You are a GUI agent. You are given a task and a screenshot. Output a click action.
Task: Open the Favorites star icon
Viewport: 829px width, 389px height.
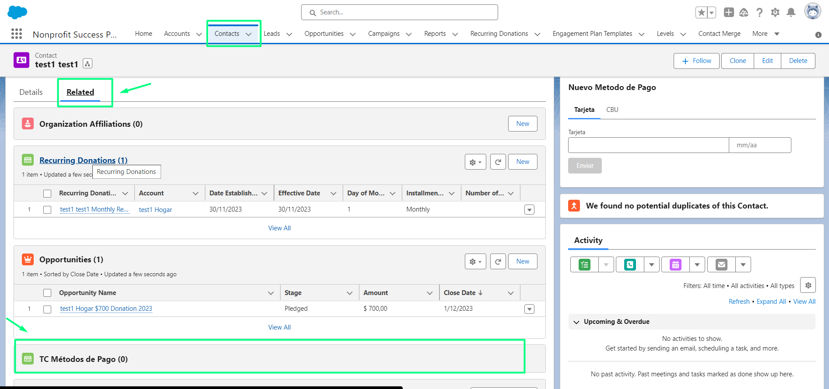[x=701, y=12]
